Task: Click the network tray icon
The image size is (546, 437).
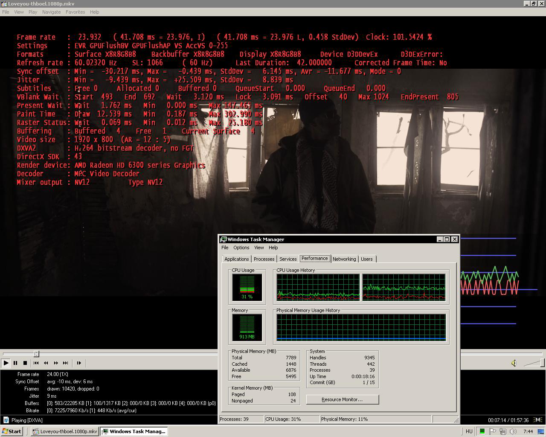Action: pos(503,431)
